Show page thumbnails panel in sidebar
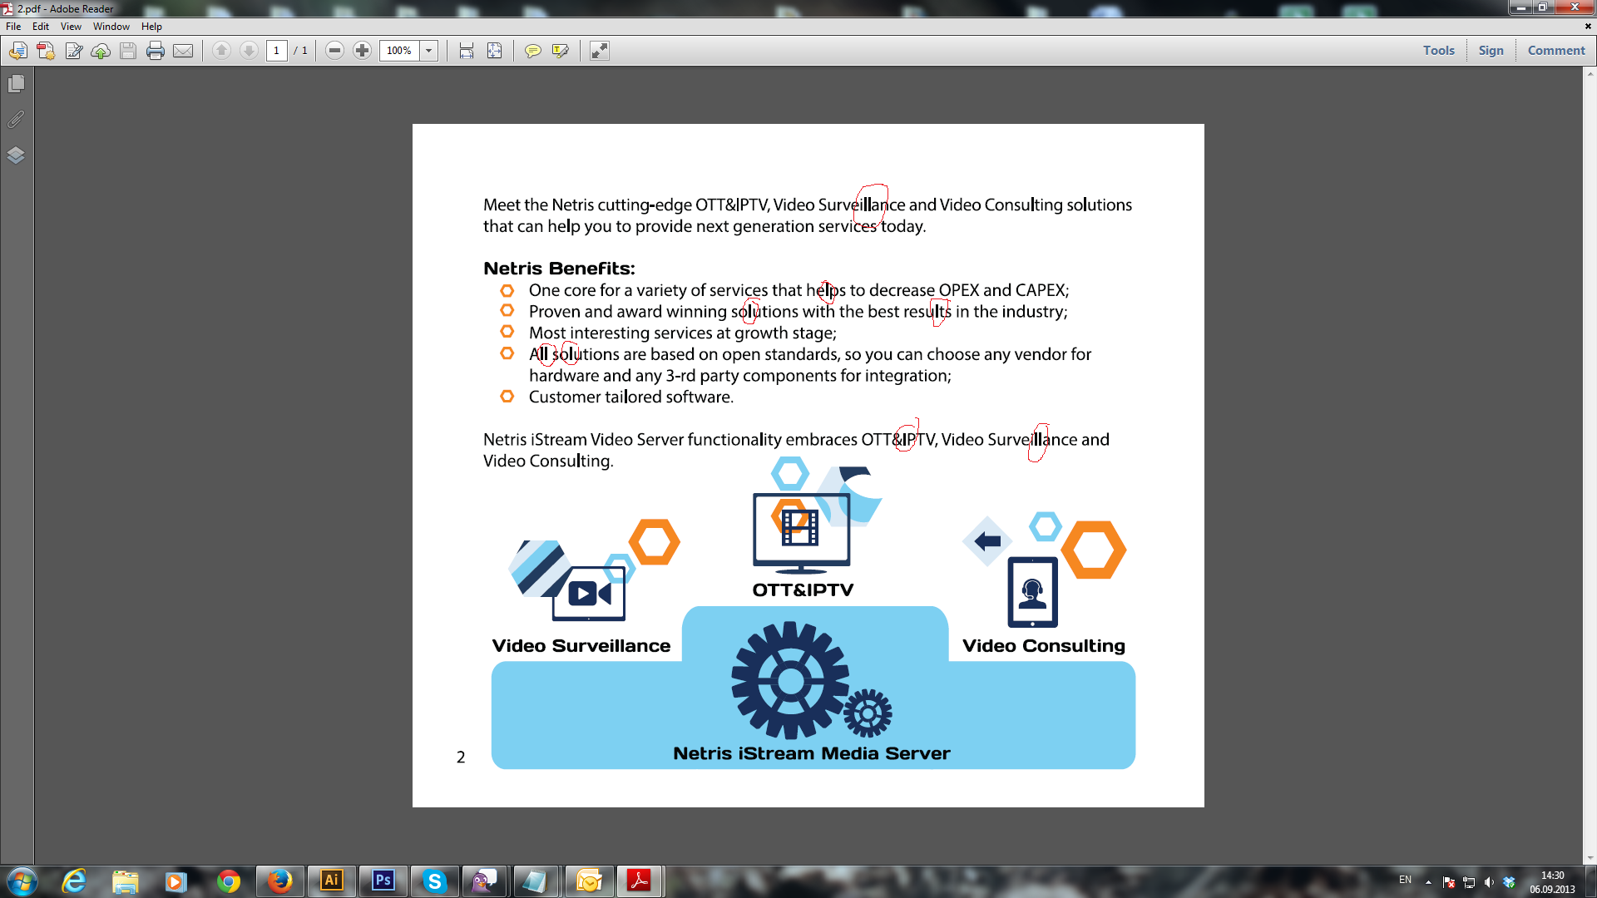Screen dimensions: 1597x898 coord(16,84)
